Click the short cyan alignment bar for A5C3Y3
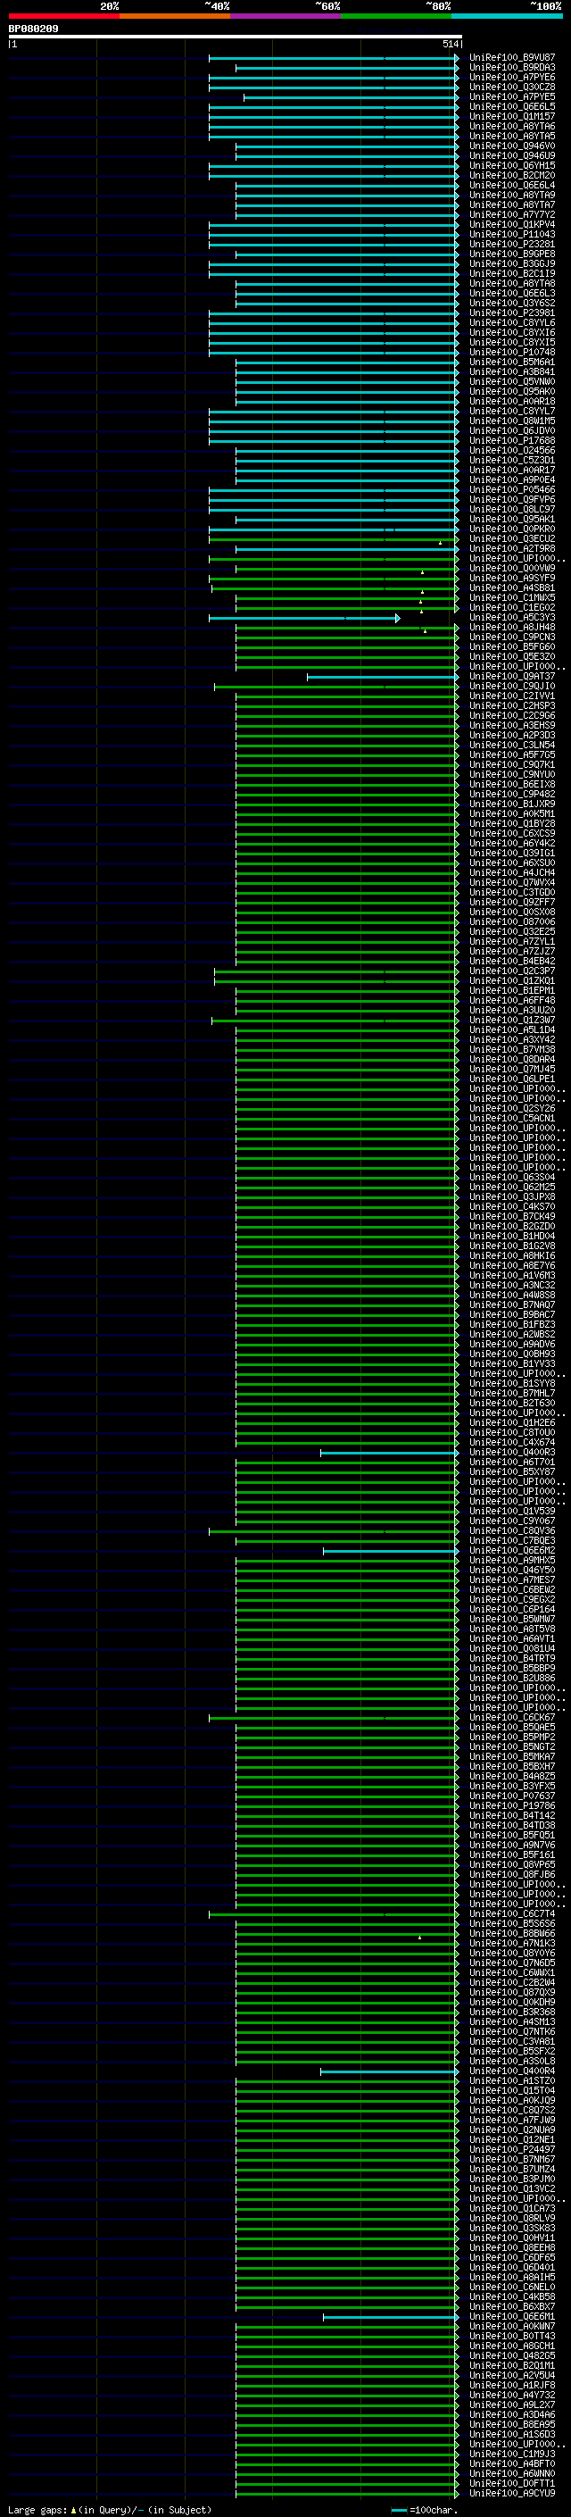 pos(303,618)
